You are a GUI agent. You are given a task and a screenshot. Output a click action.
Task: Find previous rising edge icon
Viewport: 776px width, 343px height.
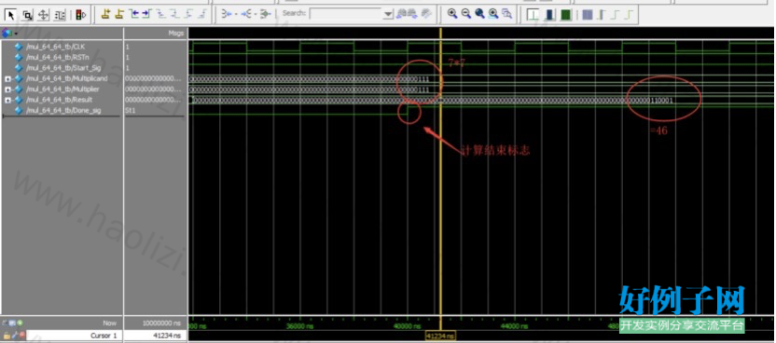[187, 14]
